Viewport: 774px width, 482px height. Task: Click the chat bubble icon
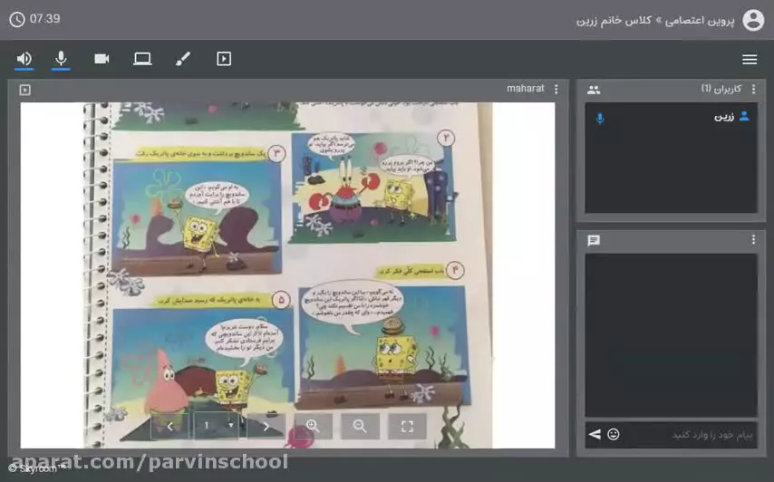[594, 240]
